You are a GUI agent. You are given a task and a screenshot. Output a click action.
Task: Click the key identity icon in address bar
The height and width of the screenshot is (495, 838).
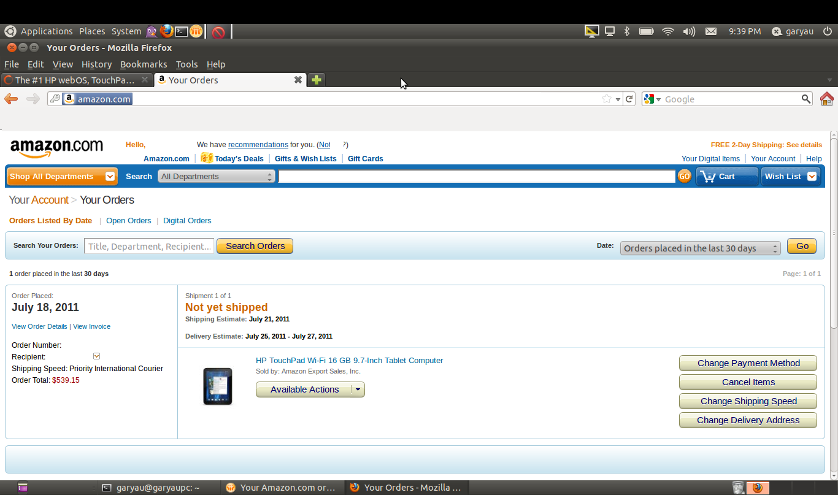(55, 99)
